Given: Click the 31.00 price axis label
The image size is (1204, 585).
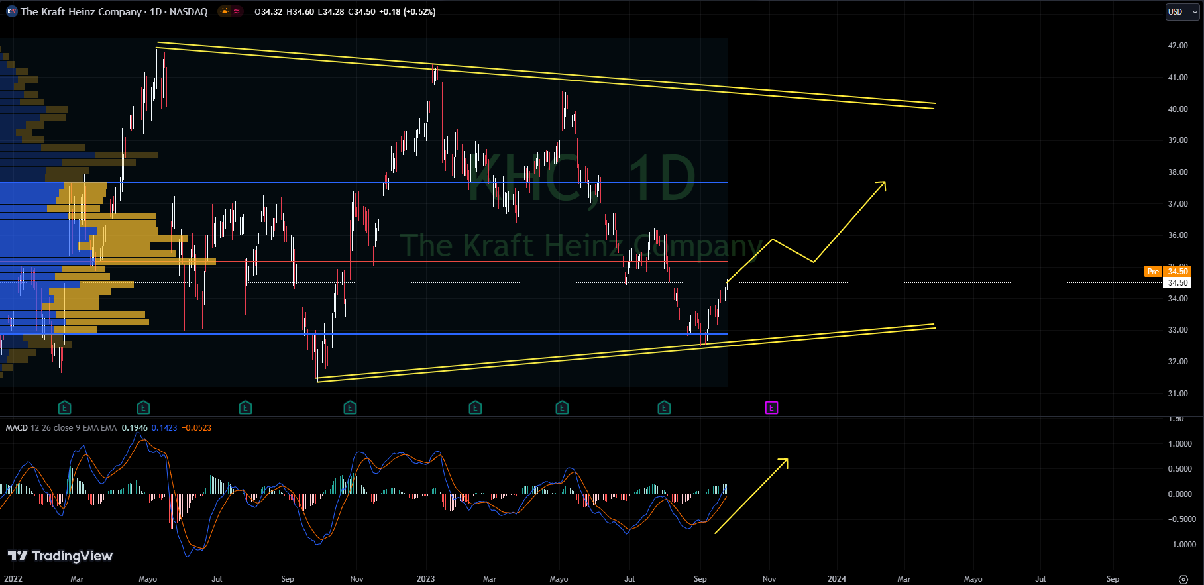Looking at the screenshot, I should tap(1177, 394).
